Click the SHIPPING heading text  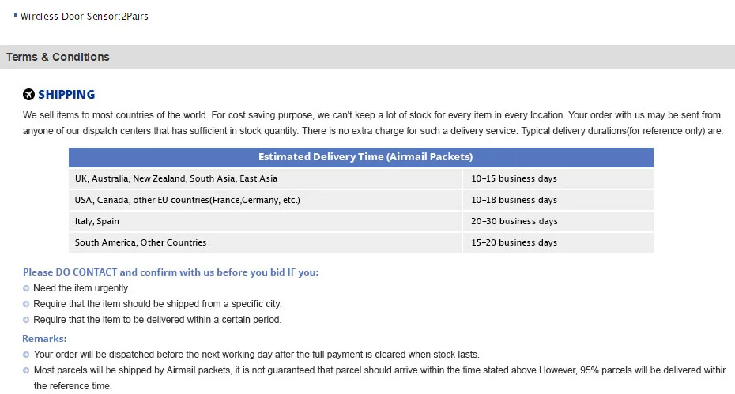click(66, 95)
